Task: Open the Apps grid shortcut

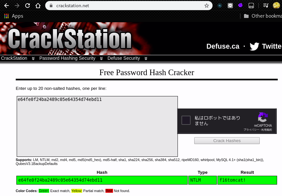Action: 14,16
